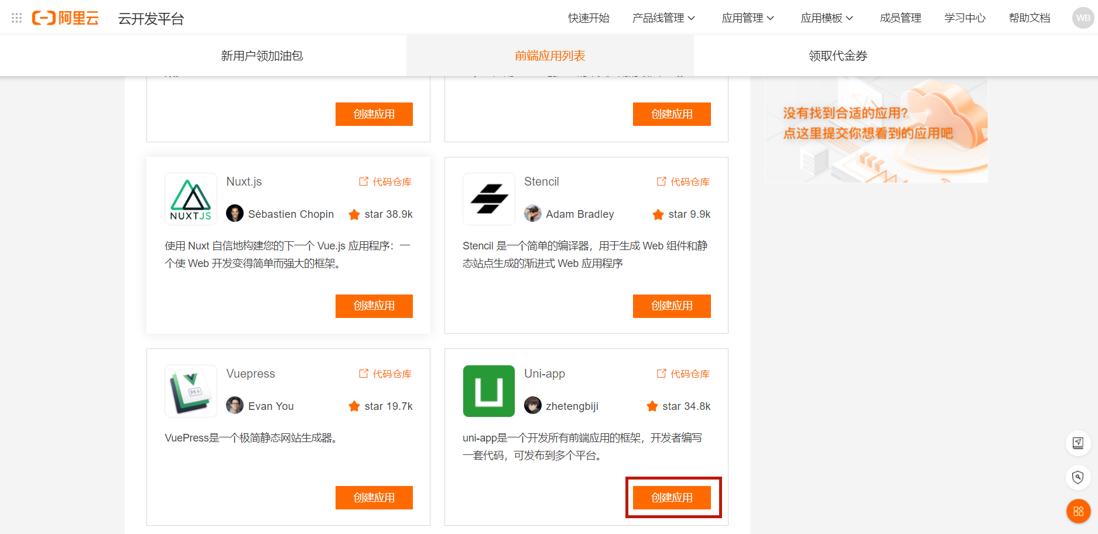Viewport: 1098px width, 534px height.
Task: Open Stencil code repository link
Action: [x=683, y=182]
